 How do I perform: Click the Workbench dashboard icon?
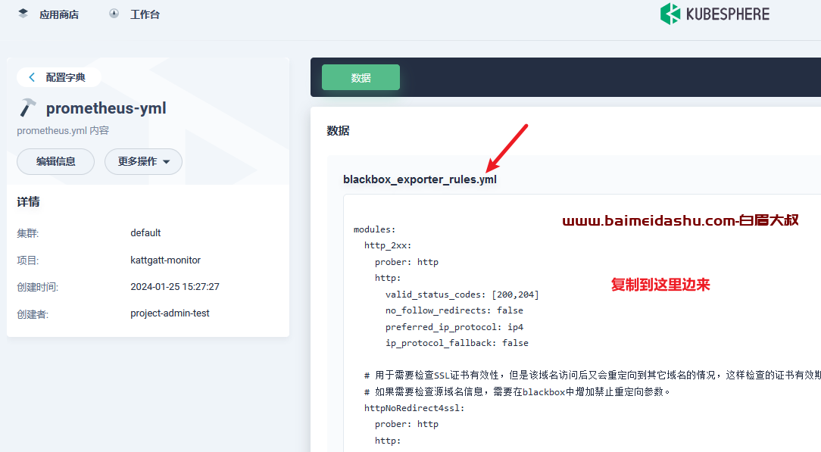click(x=114, y=14)
